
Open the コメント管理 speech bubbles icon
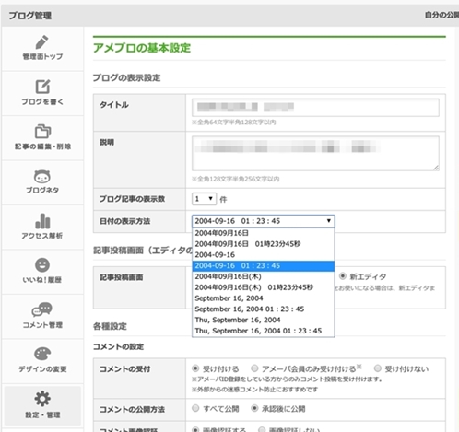(x=42, y=309)
